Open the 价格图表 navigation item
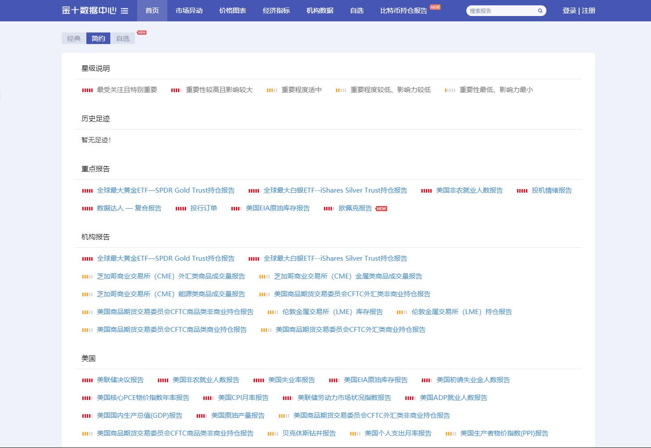Screen dimensions: 651x448 [x=233, y=11]
